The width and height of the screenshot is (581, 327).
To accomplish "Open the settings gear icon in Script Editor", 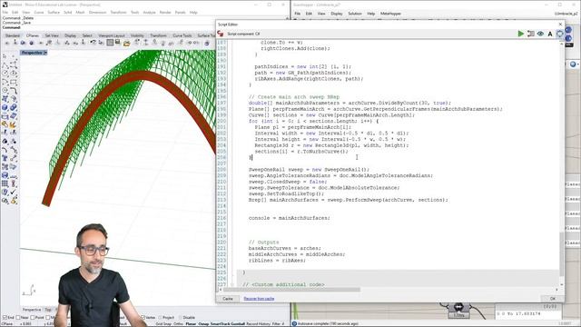I will (x=559, y=34).
